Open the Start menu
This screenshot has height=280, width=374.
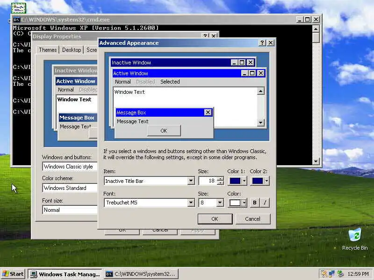[x=14, y=274]
